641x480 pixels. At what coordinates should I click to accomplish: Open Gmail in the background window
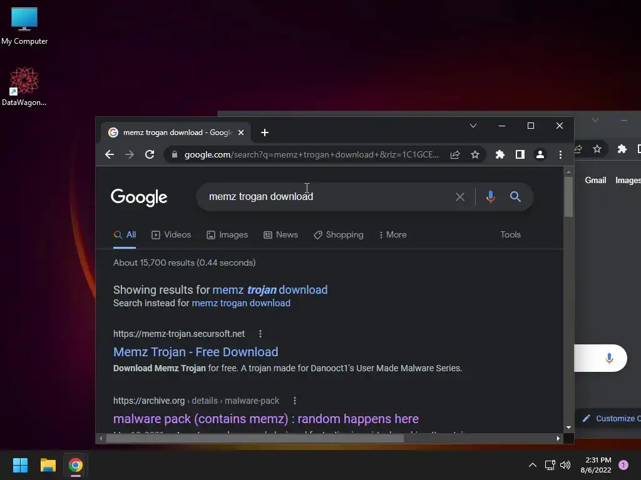(595, 181)
